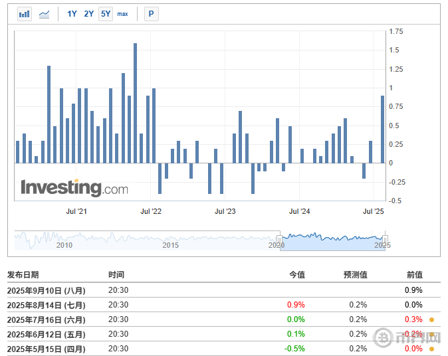Open the 2025年9月10日 (八月) release row
Screen dimensions: 448x356
point(224,290)
